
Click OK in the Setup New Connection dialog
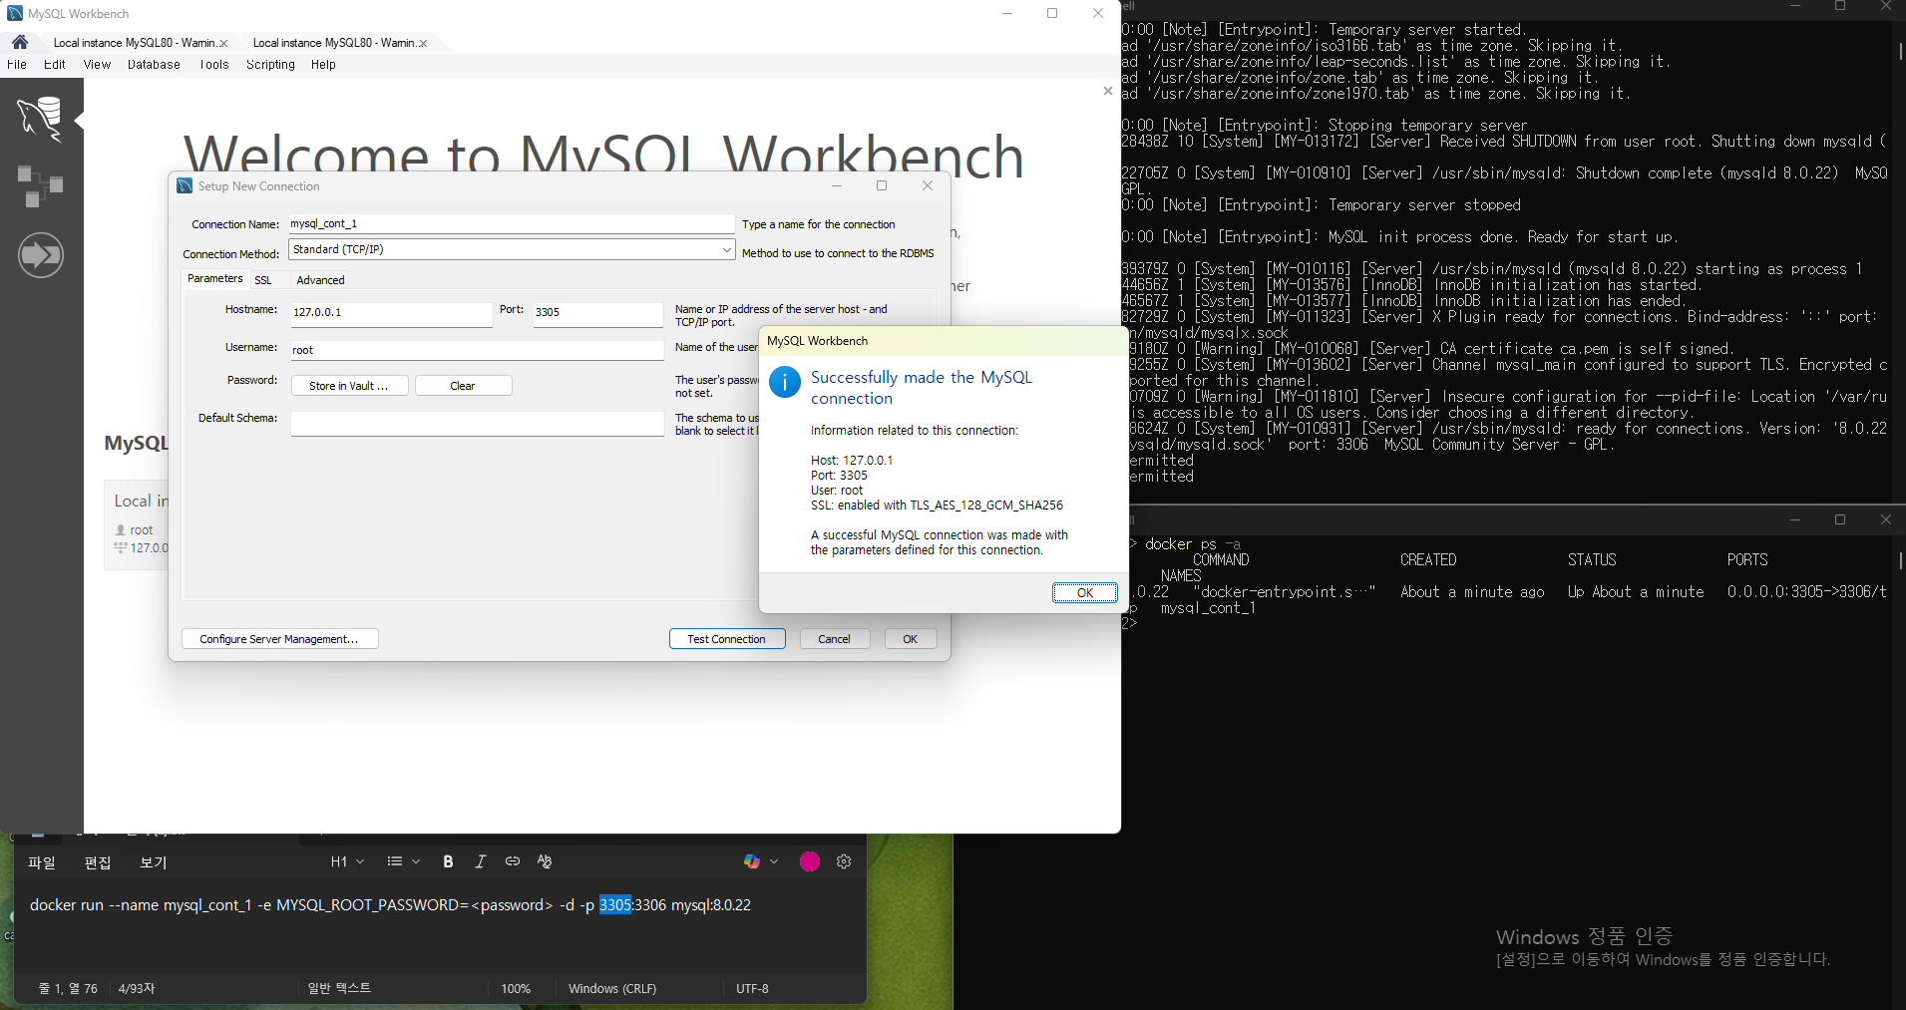click(911, 639)
